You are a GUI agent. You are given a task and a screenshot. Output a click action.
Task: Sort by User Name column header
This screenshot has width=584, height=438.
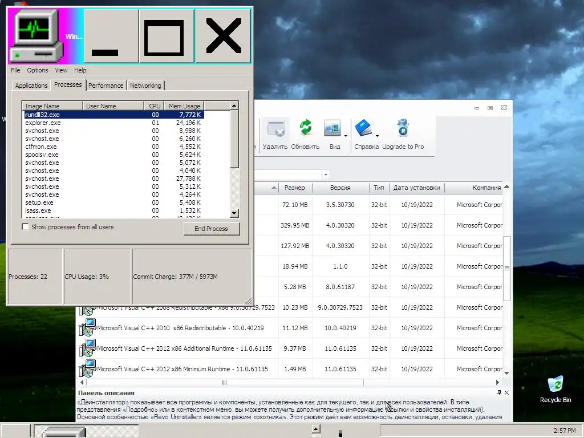[x=113, y=106]
